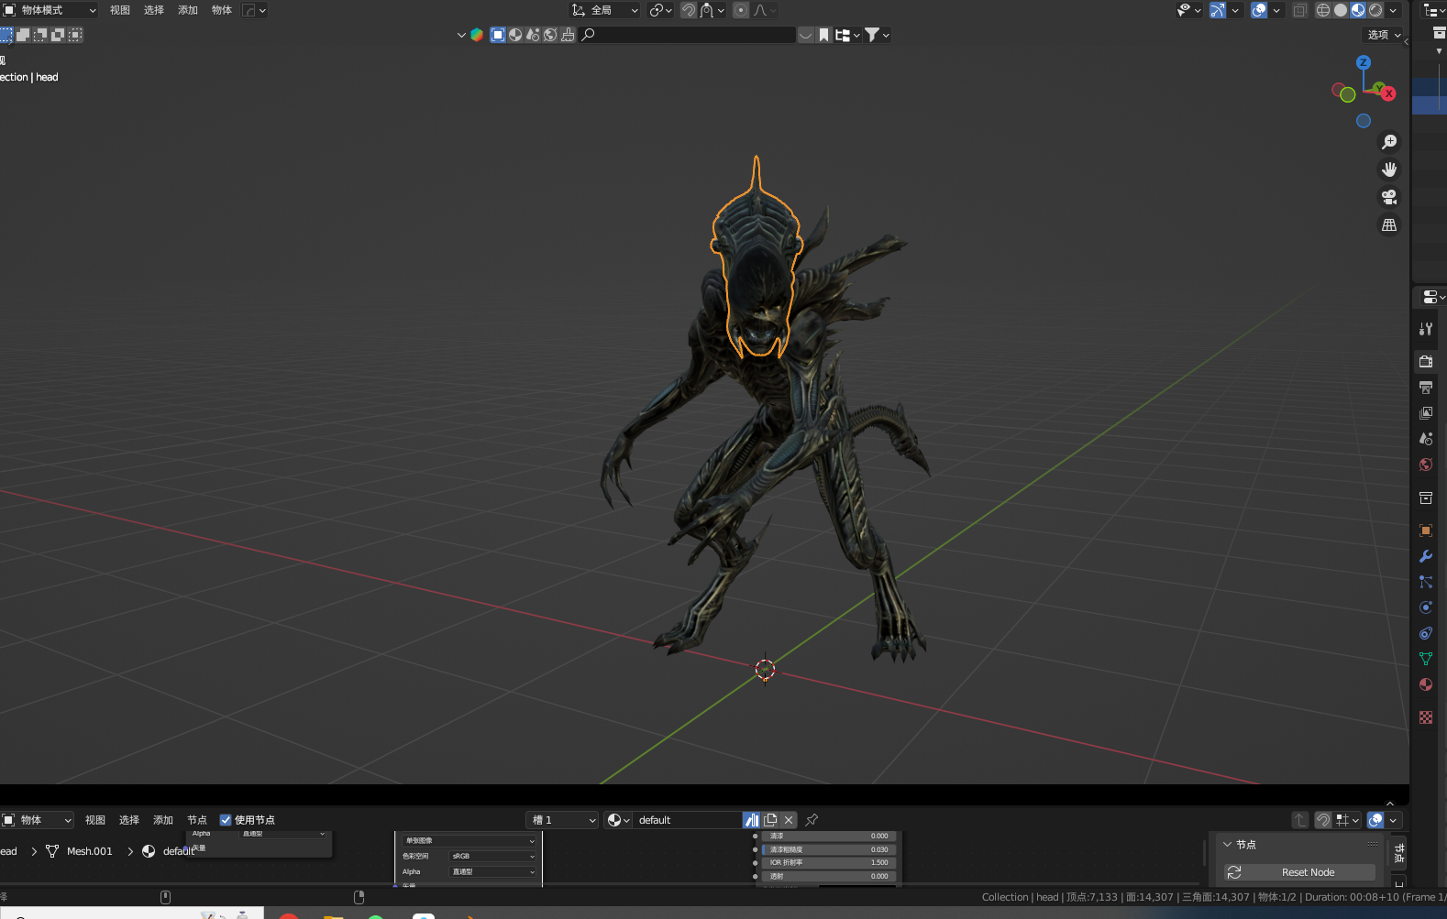This screenshot has width=1447, height=919.
Task: Open the pivot point dropdown
Action: [x=660, y=10]
